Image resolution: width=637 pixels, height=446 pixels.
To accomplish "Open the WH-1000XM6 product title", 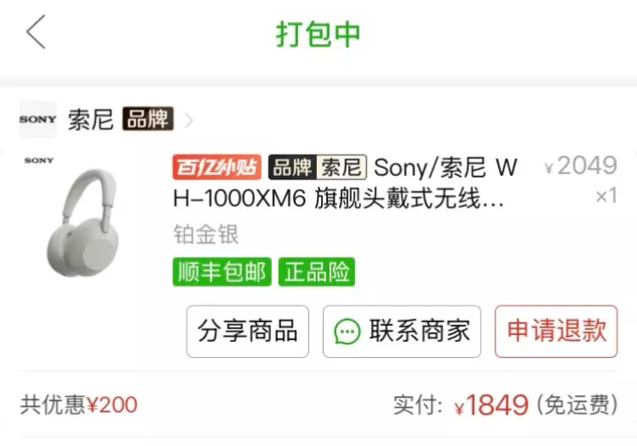I will click(346, 183).
